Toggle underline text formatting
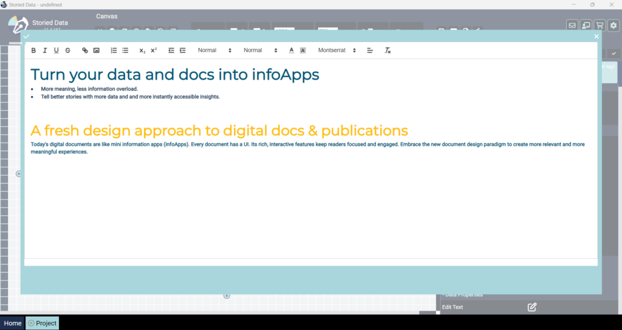The image size is (622, 330). pyautogui.click(x=56, y=50)
